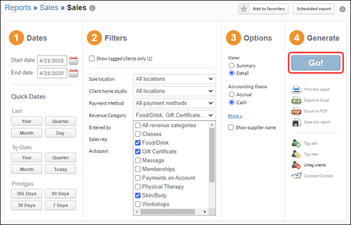Click Previous 90 Days button
351x225 pixels.
(x=60, y=194)
